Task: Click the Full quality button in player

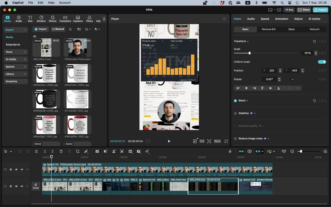Action: [202, 141]
